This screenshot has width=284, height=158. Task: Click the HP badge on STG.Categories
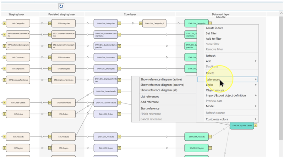coord(50,23)
